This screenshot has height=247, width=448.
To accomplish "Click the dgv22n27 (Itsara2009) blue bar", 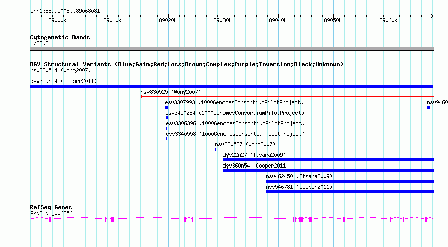I will click(328, 160).
